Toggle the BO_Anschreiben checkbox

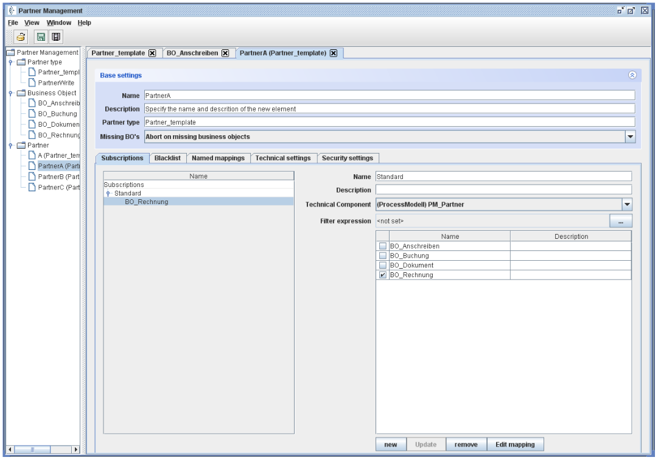click(x=383, y=246)
